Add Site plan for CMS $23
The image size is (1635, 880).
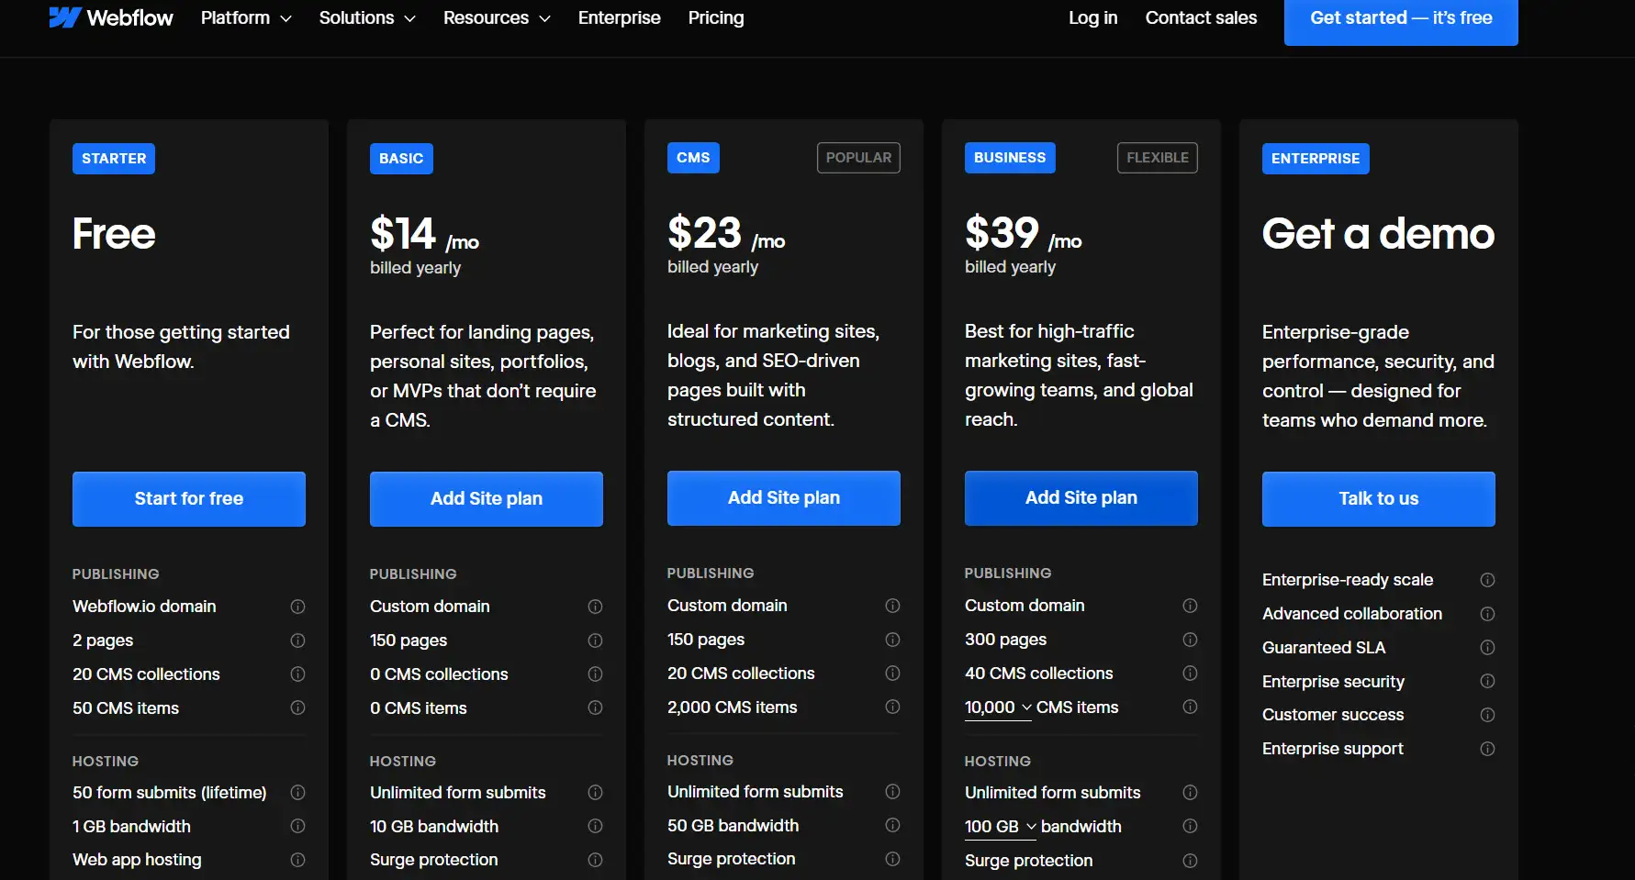(x=784, y=498)
